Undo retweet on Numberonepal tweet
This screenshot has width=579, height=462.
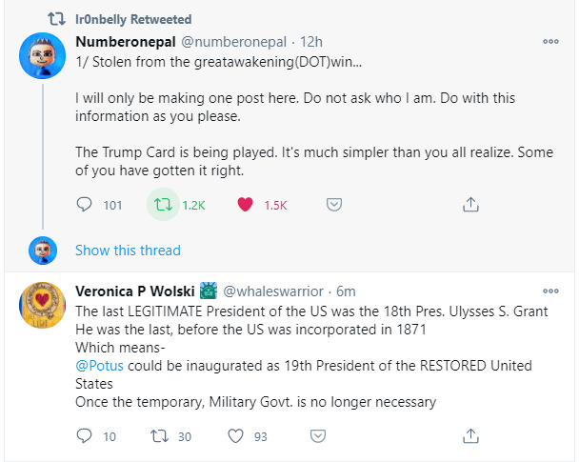coord(163,204)
